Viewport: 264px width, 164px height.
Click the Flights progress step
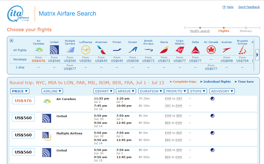click(x=224, y=31)
